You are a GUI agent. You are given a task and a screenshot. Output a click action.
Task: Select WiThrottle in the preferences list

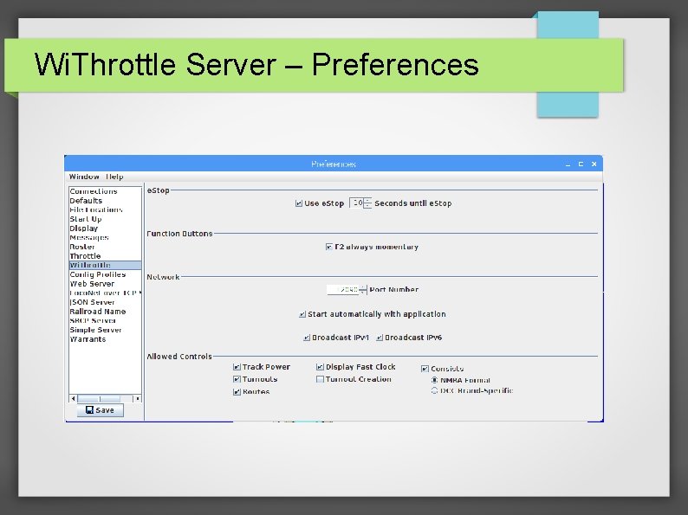[x=106, y=265]
